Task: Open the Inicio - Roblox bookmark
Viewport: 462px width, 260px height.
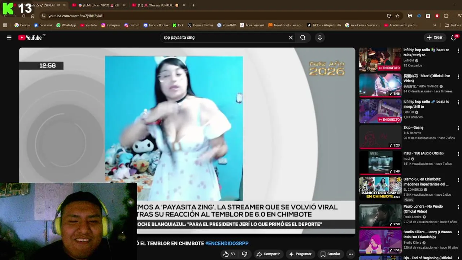Action: [156, 25]
